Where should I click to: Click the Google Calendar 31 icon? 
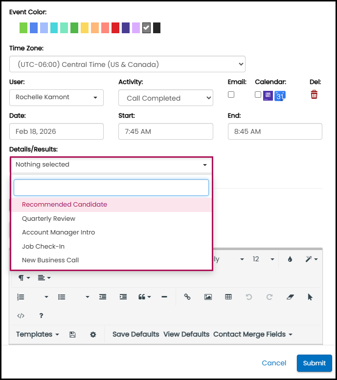point(280,96)
